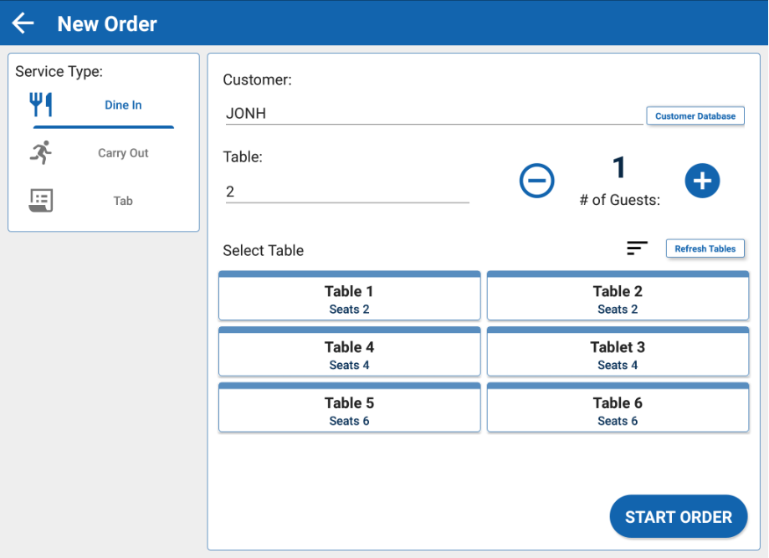Image resolution: width=769 pixels, height=558 pixels.
Task: Open the Customer Database
Action: (x=695, y=116)
